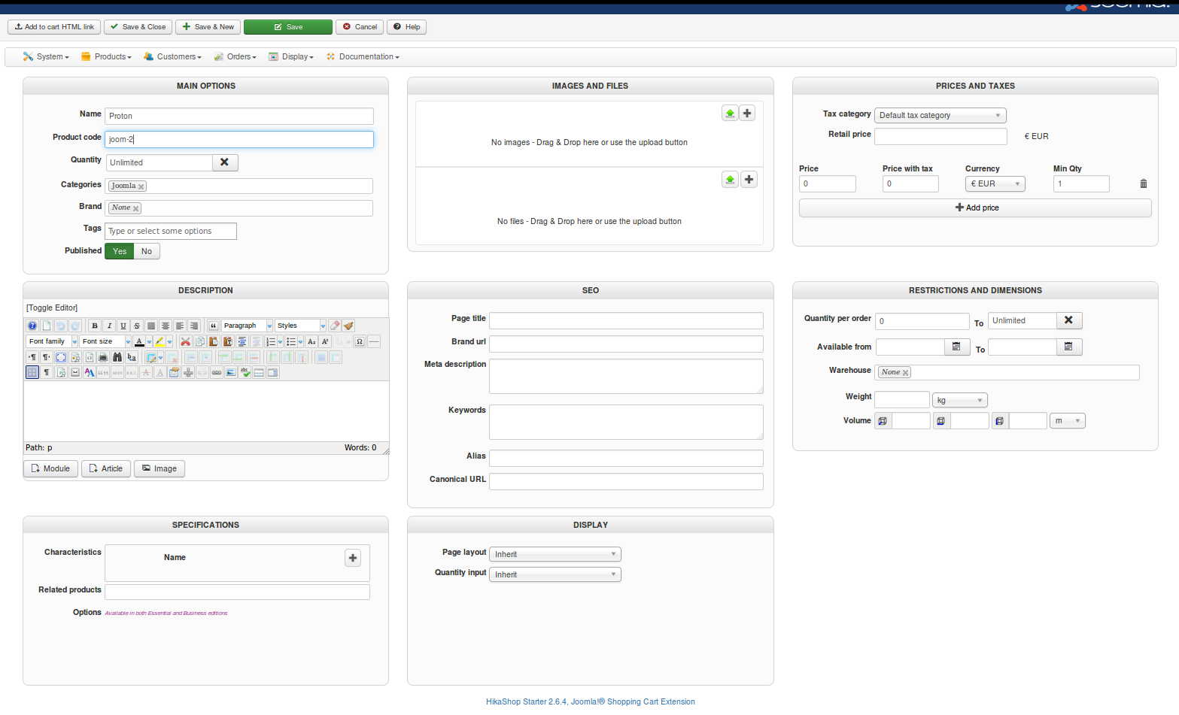The image size is (1179, 715).
Task: Clear the Unlimited quantity with X button
Action: pos(224,162)
